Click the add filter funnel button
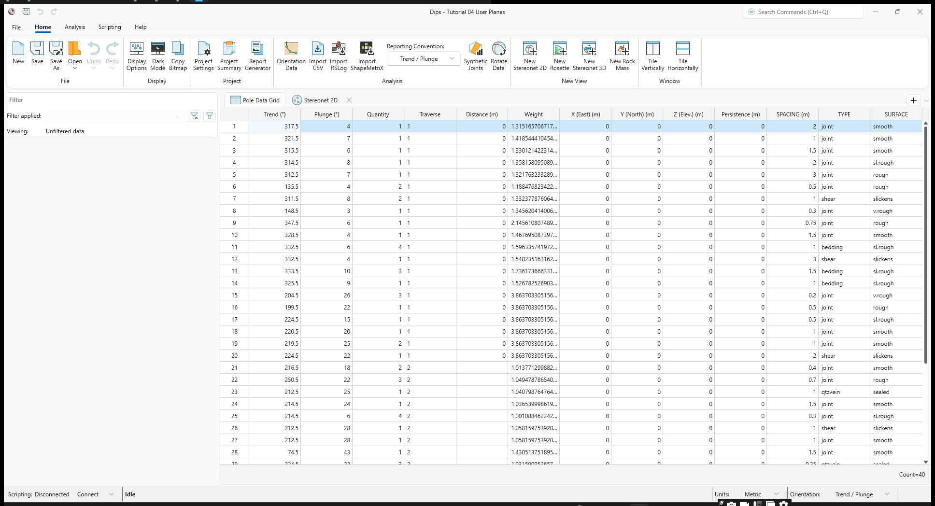The height and width of the screenshot is (506, 935). (x=210, y=116)
